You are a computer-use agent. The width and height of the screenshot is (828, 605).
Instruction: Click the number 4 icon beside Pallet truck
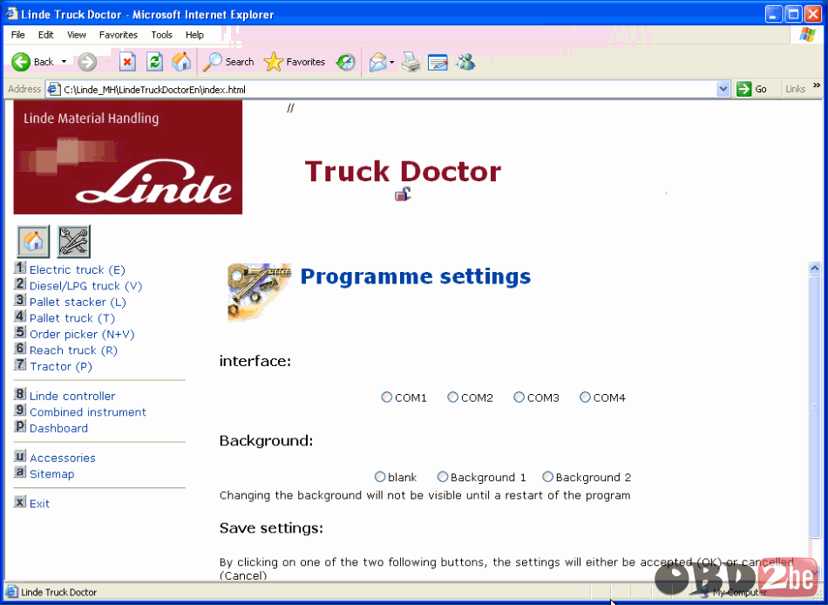coord(19,316)
